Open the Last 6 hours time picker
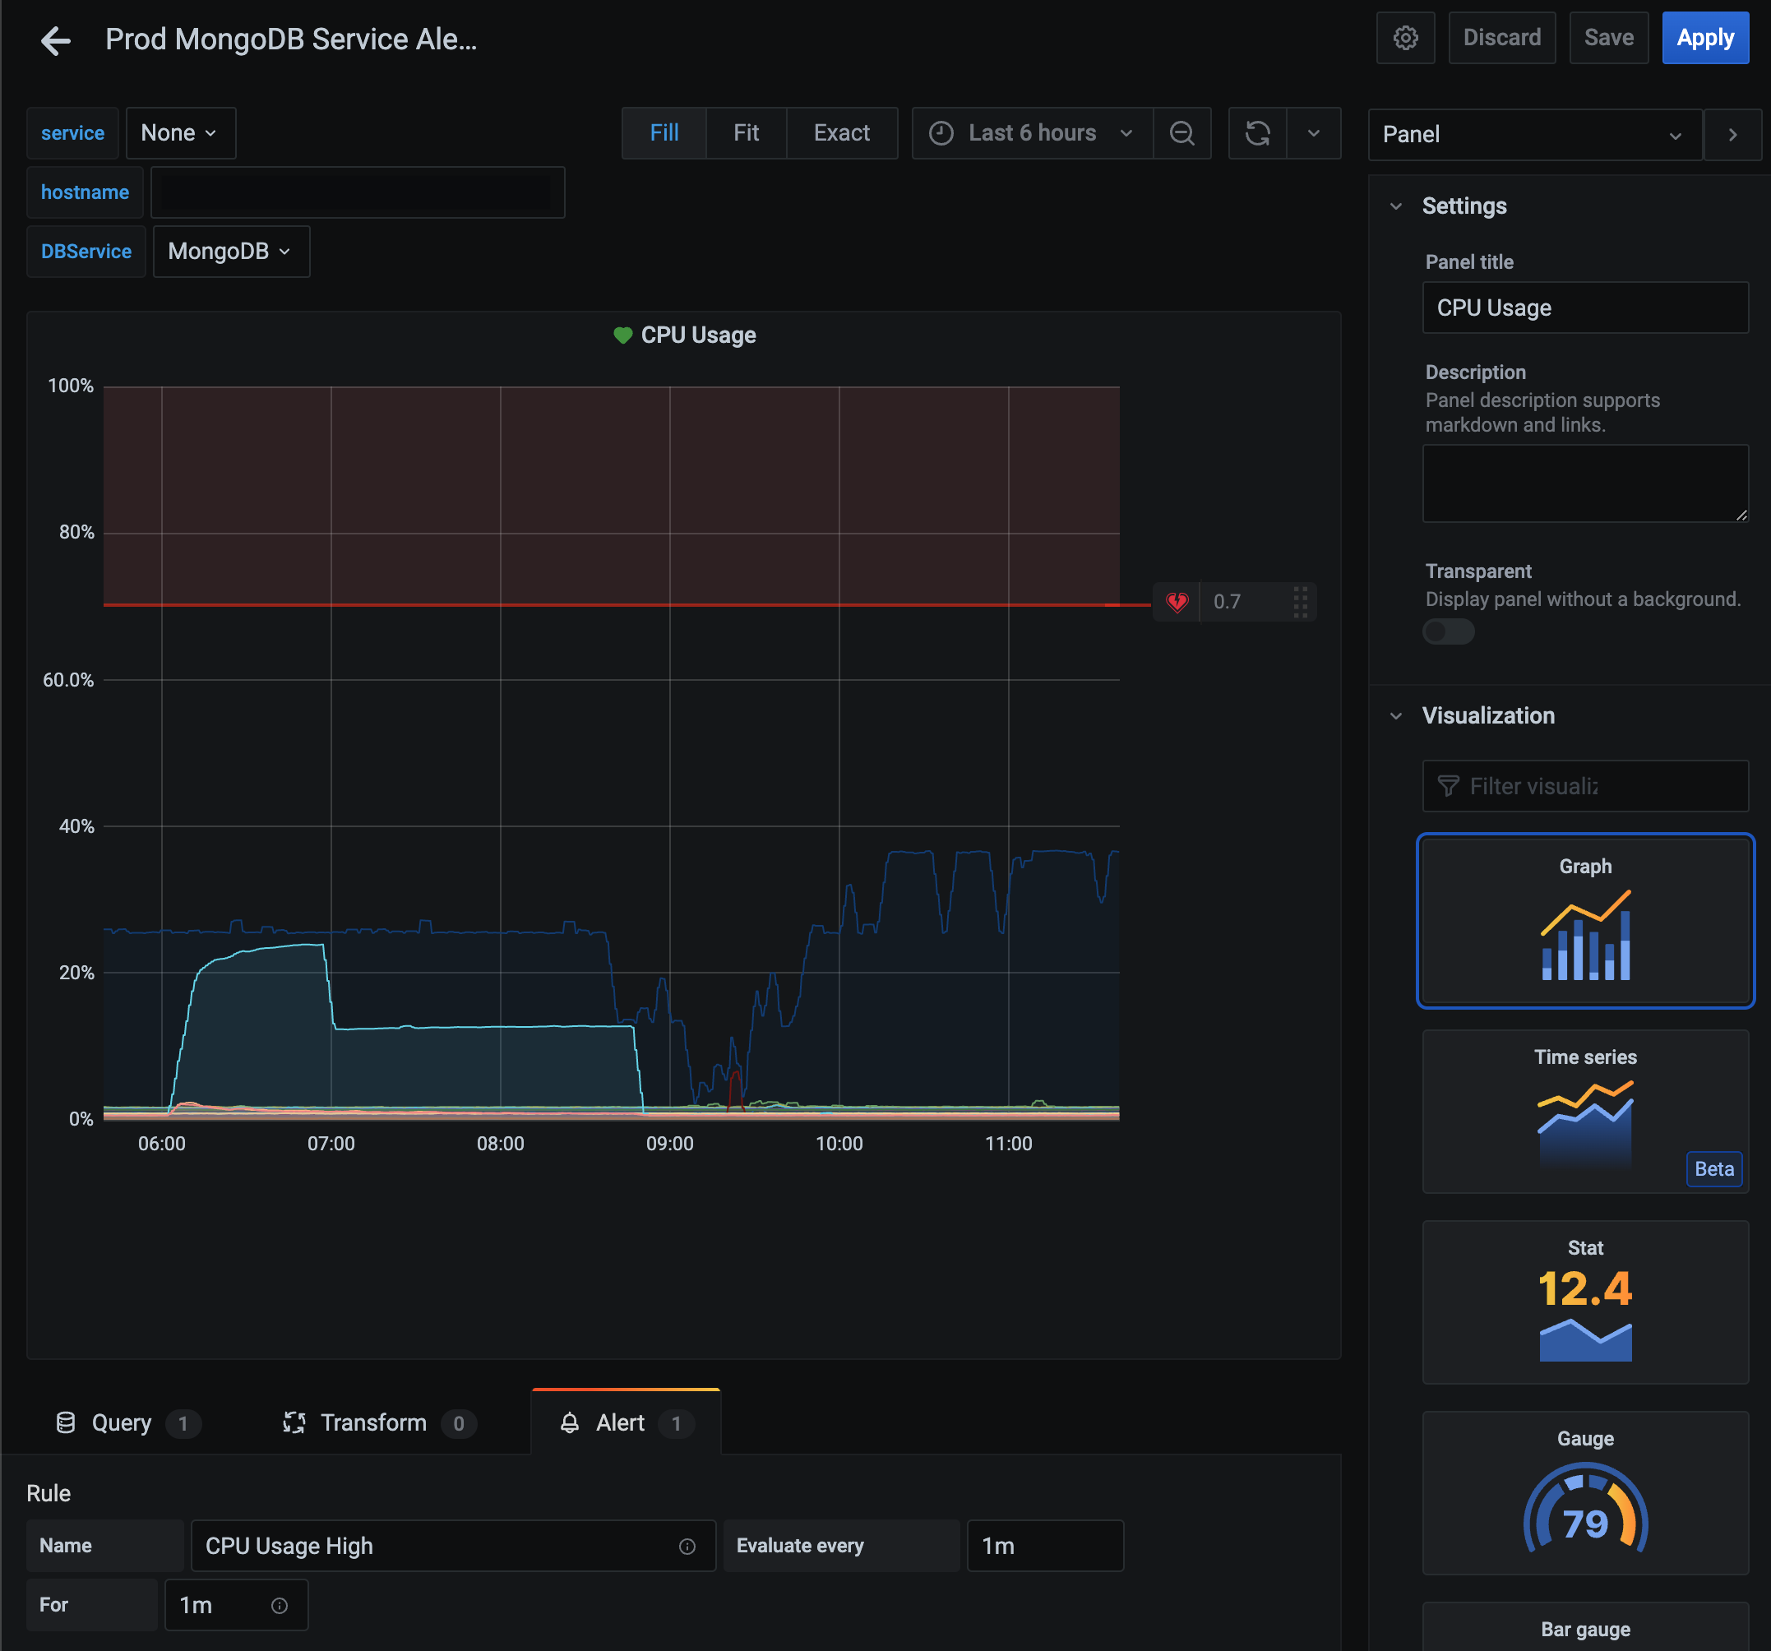Screen dimensions: 1771x1651 (x=1032, y=134)
